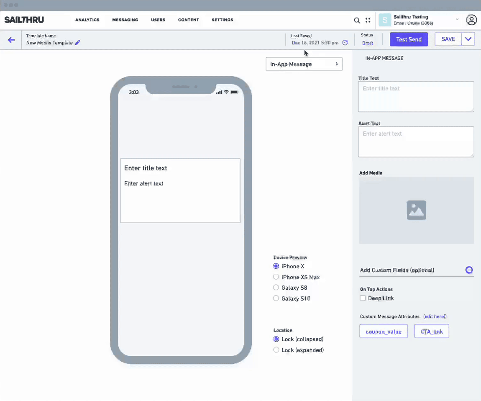Expand the Save options arrow

pyautogui.click(x=468, y=39)
